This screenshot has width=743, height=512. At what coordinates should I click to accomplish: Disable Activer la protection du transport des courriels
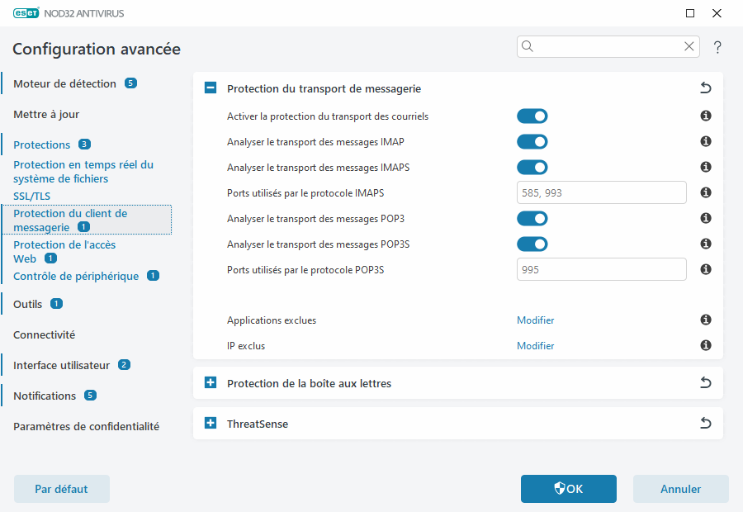pyautogui.click(x=532, y=116)
